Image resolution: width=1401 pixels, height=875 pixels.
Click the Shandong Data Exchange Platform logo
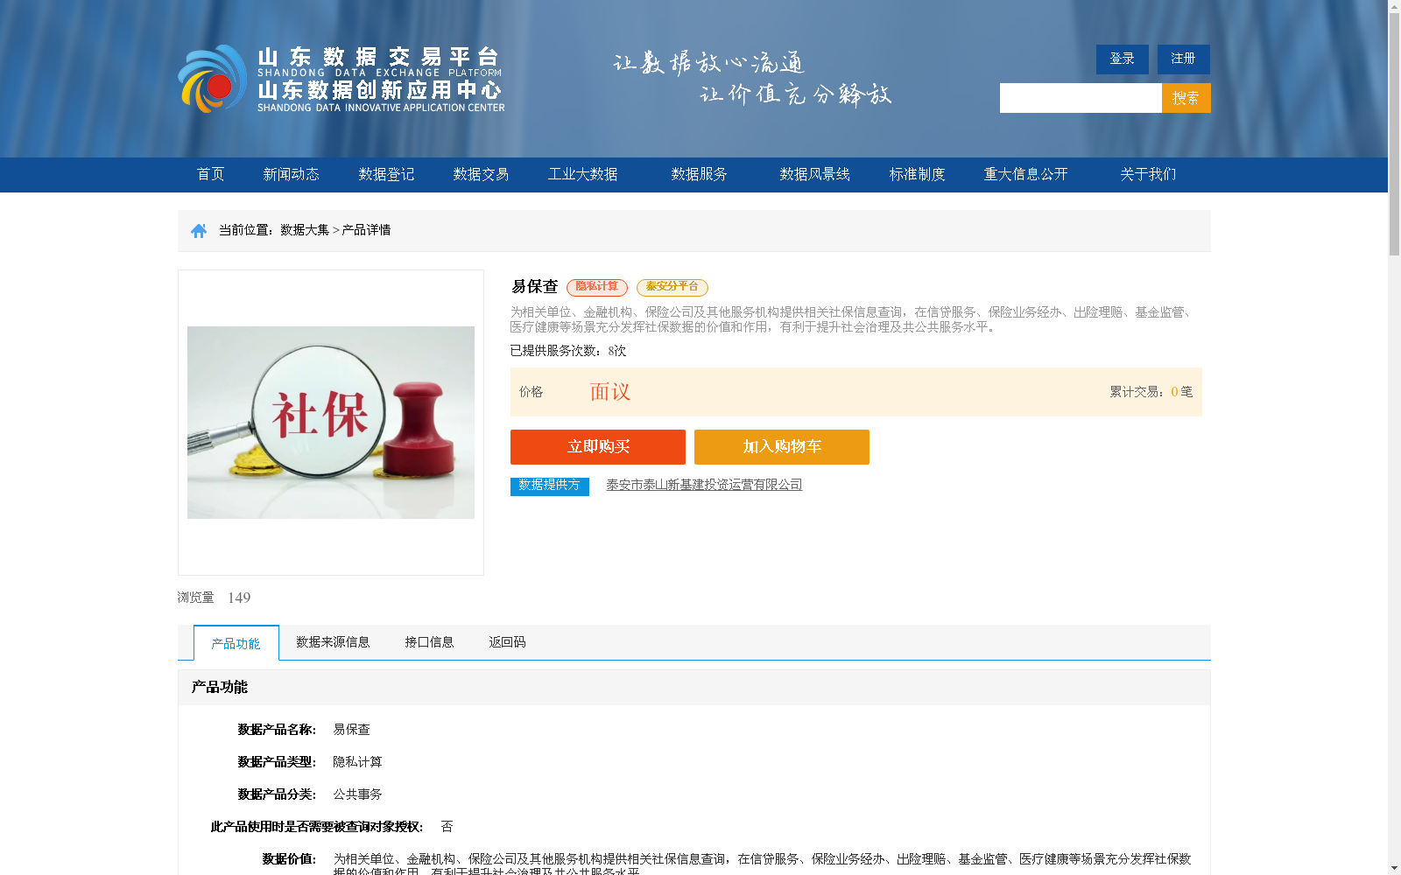pyautogui.click(x=341, y=79)
